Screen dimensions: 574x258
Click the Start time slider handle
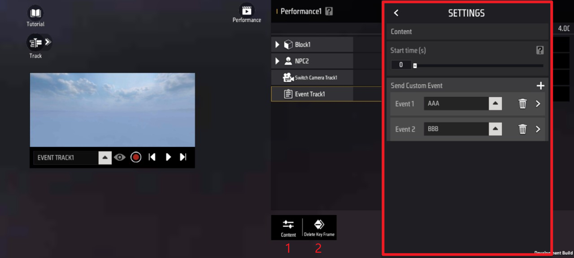(x=415, y=65)
